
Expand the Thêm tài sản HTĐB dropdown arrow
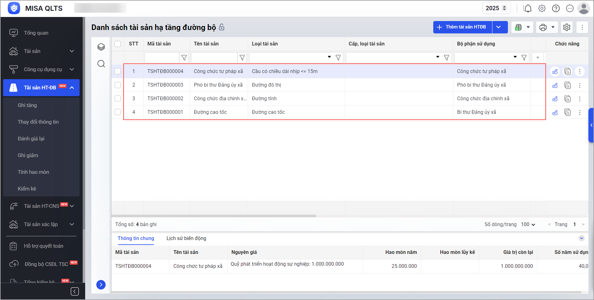click(499, 27)
